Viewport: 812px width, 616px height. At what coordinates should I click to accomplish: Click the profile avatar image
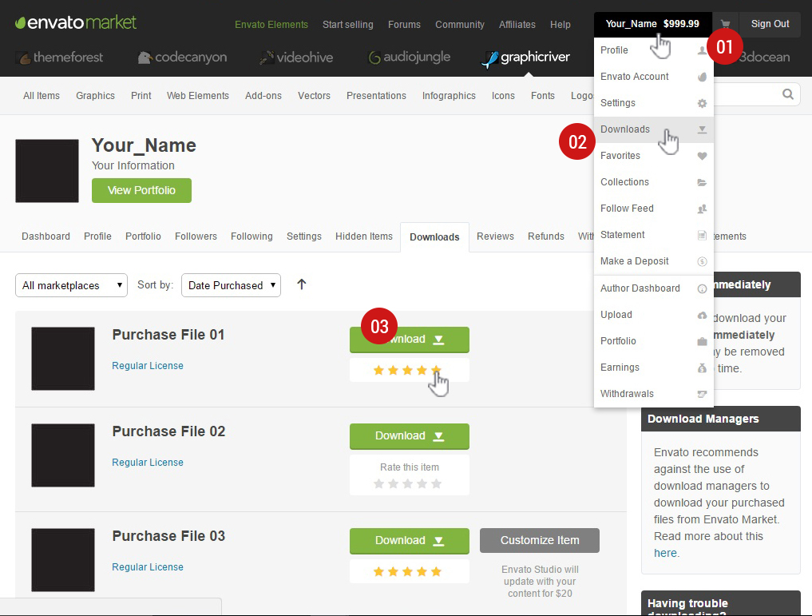[x=47, y=171]
